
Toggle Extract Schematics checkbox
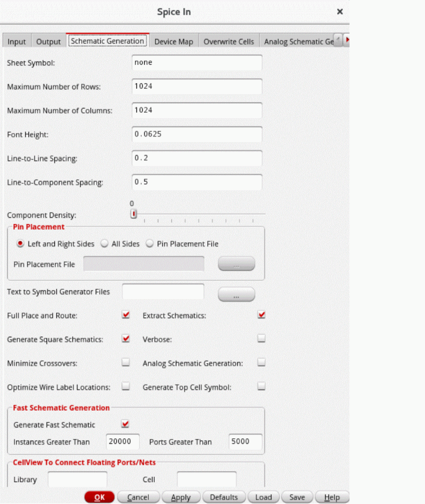click(261, 315)
